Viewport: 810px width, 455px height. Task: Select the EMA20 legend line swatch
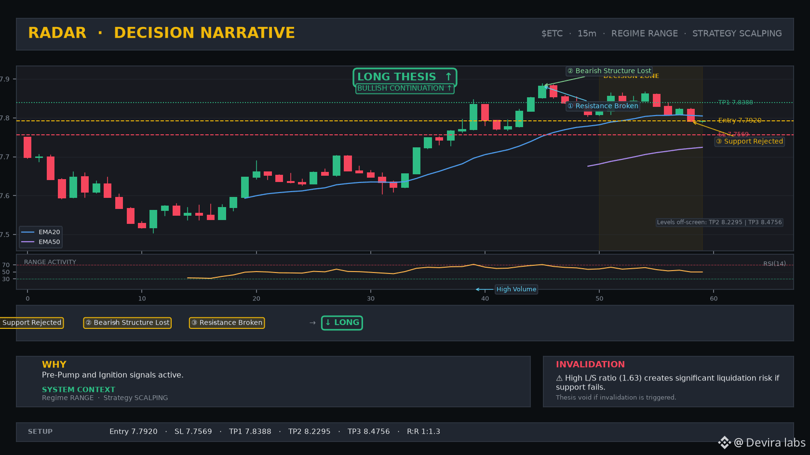point(28,232)
